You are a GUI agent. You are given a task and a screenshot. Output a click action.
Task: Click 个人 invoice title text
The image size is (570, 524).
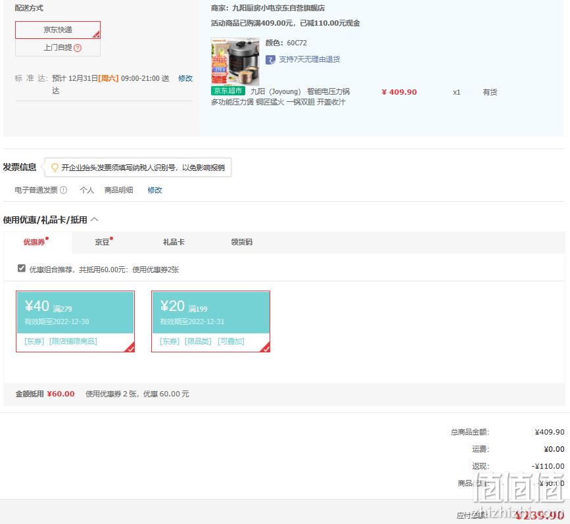coord(87,190)
